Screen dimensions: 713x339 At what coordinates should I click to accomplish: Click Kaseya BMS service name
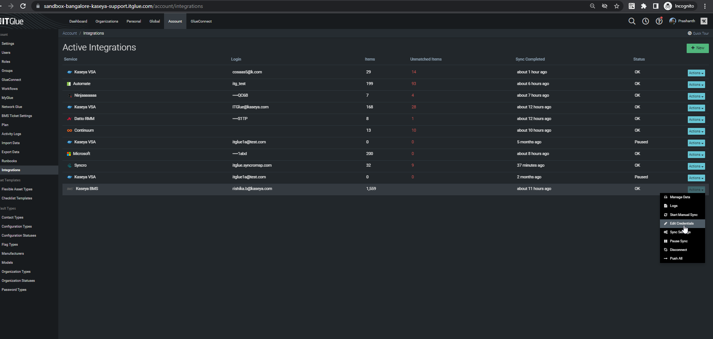click(x=87, y=189)
